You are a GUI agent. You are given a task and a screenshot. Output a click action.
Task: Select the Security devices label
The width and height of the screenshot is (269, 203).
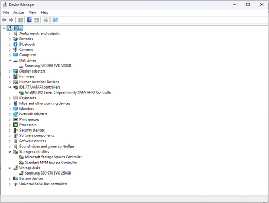click(32, 130)
